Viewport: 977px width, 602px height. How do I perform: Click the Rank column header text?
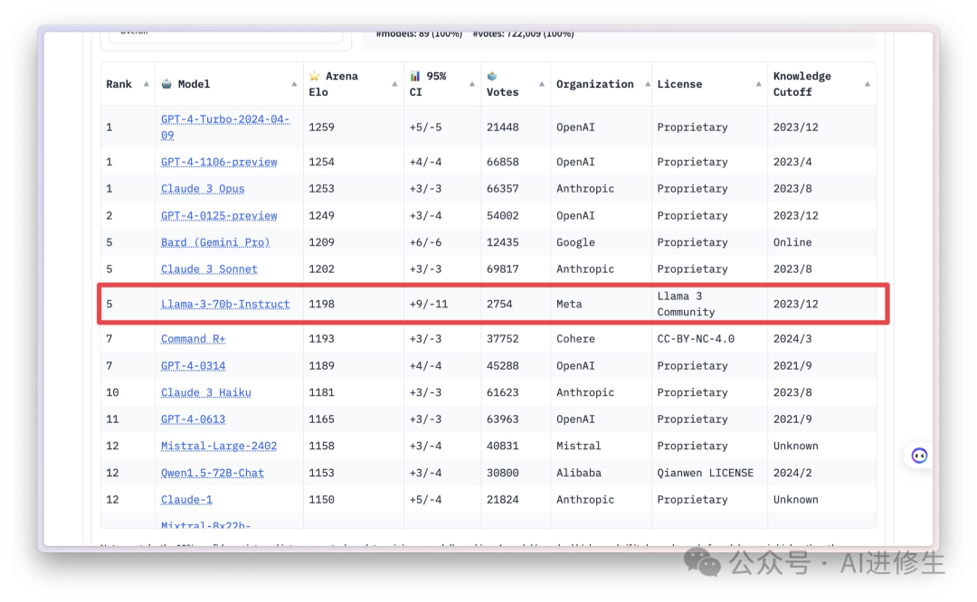[x=119, y=84]
